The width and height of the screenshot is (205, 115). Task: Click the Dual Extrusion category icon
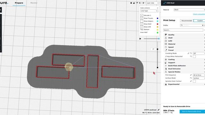(166, 69)
